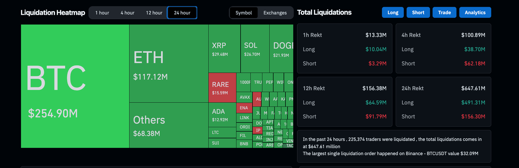Viewport: 519px width, 168px height.
Task: Click the 1h Long value $10.04M
Action: [376, 49]
